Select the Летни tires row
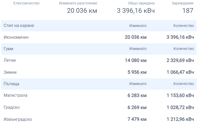197x126 pixels. click(10, 60)
